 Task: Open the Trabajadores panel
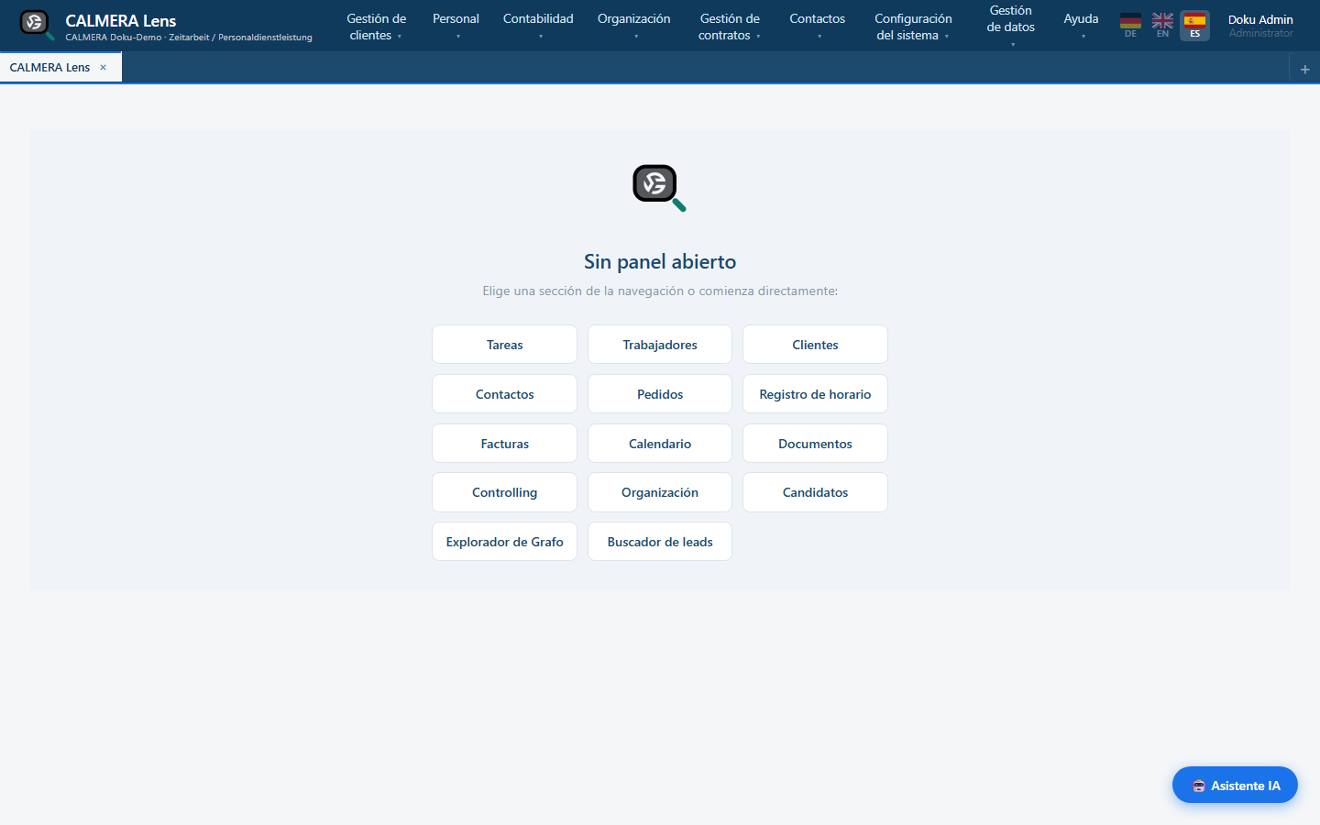660,345
